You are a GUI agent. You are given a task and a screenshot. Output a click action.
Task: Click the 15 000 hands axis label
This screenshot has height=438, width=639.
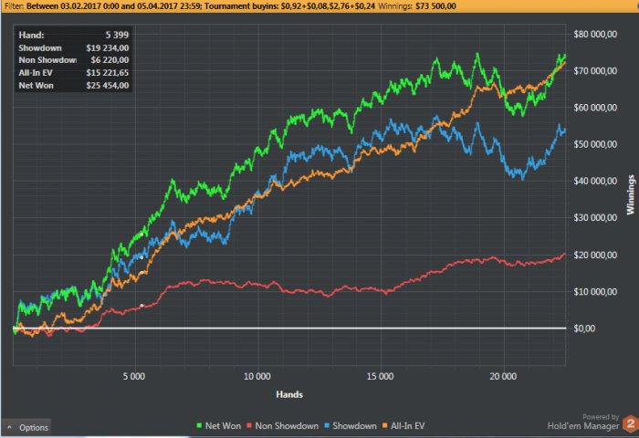[381, 376]
